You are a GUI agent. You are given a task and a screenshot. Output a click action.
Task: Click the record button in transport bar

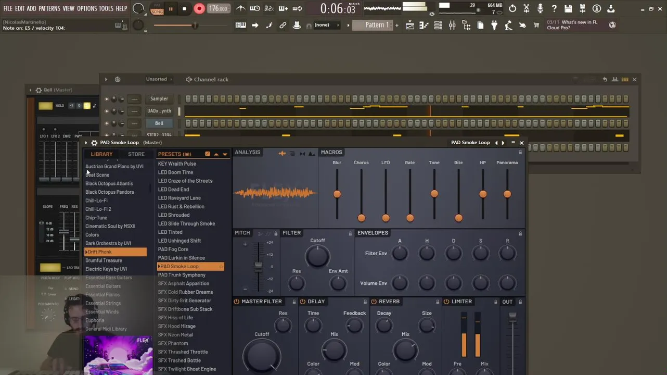point(199,8)
